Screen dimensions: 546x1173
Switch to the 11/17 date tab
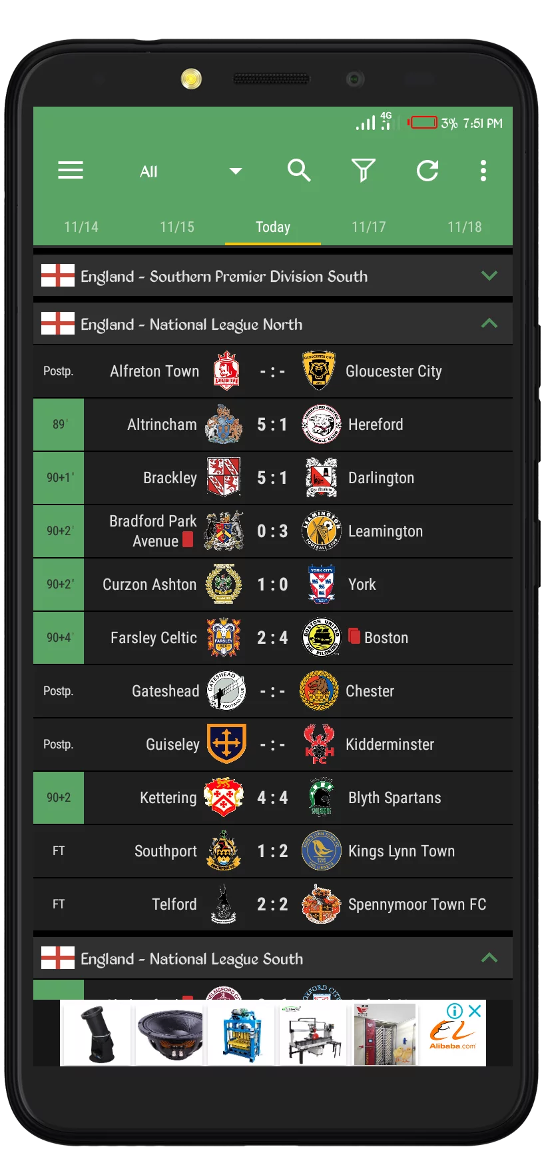click(x=369, y=227)
